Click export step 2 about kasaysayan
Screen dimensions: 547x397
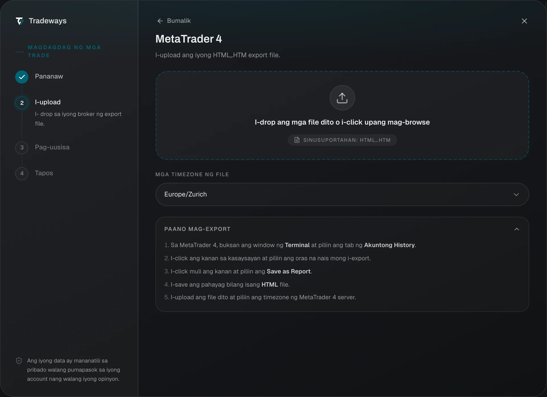pyautogui.click(x=268, y=258)
